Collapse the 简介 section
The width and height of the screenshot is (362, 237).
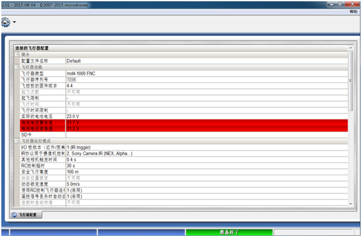pyautogui.click(x=17, y=55)
